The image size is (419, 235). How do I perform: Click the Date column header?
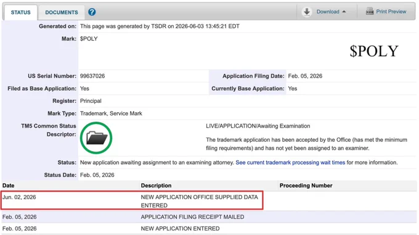8,186
